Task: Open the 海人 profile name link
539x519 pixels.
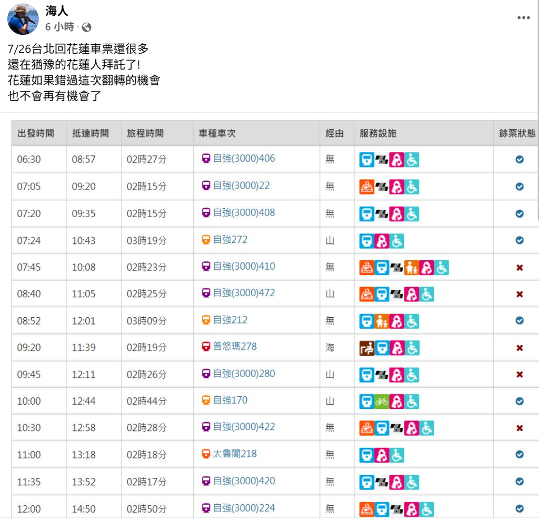Action: click(x=57, y=11)
